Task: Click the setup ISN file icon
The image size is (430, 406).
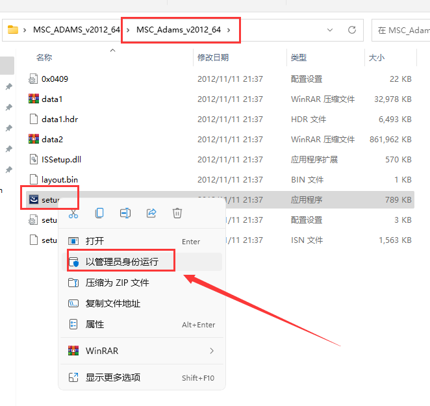Action: [x=34, y=240]
